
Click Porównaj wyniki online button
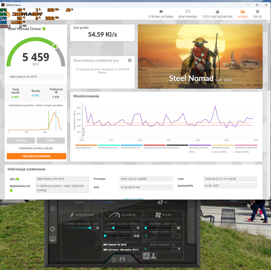[x=36, y=148]
